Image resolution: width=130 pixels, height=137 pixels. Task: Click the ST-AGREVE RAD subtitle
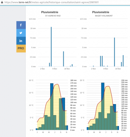[x=53, y=16]
